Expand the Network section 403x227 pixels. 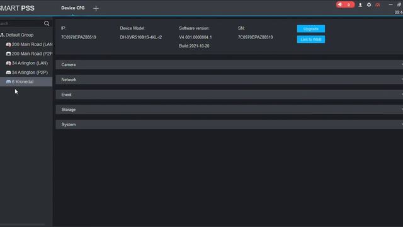coord(229,79)
